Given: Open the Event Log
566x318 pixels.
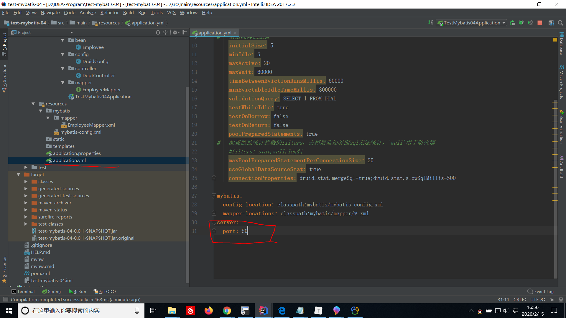Looking at the screenshot, I should point(543,291).
